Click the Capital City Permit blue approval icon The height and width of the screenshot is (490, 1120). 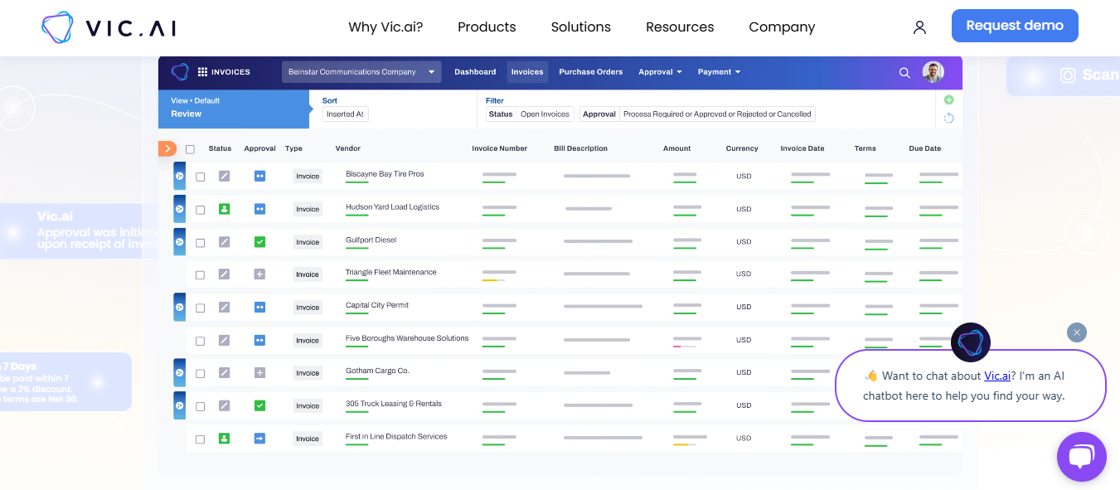coord(259,307)
